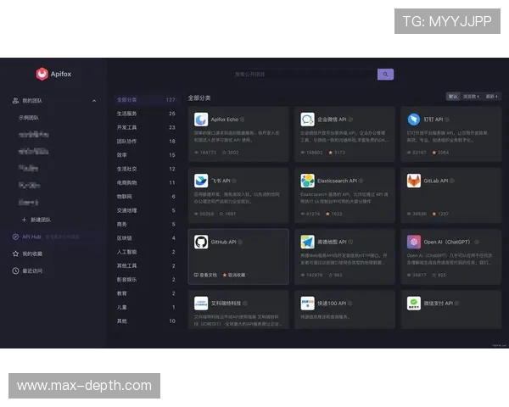The height and width of the screenshot is (407, 509).
Task: Click the Apifox logo icon
Action: click(42, 75)
